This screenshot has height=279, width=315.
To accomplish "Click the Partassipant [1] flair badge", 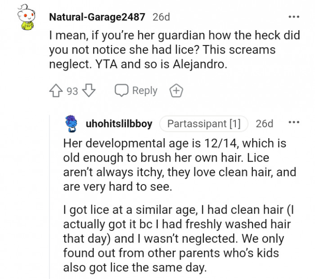I will click(x=204, y=123).
